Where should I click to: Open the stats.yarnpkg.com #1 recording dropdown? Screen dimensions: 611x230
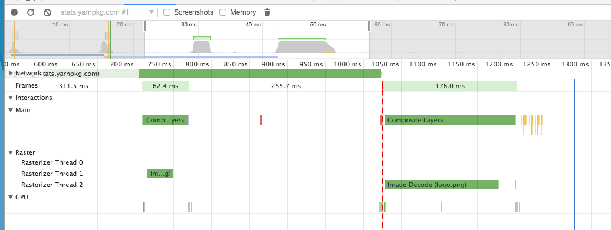107,12
